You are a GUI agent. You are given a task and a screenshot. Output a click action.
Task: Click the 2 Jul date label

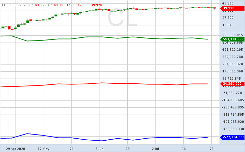(x=156, y=149)
